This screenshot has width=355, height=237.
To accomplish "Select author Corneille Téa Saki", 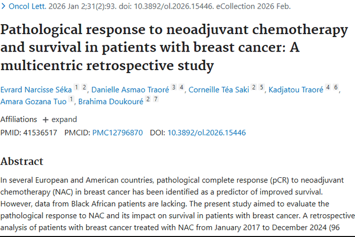I will click(219, 90).
